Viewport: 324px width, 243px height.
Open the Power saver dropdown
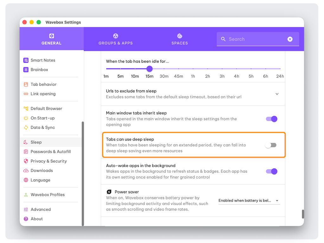coord(249,201)
